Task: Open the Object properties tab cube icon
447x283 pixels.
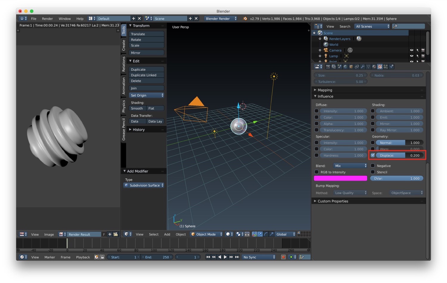Action: coord(351,67)
